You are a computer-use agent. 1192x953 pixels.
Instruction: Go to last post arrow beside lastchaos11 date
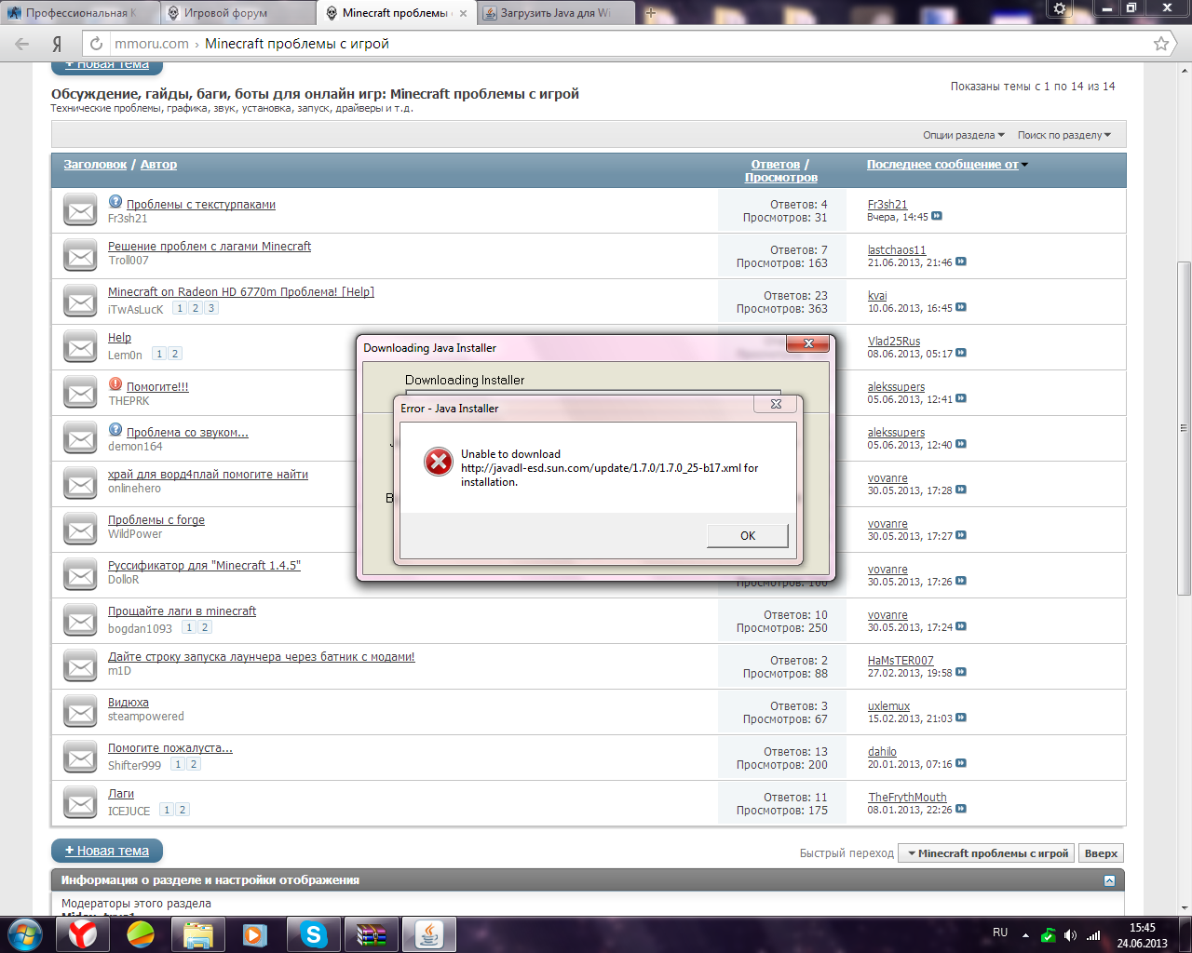click(x=961, y=262)
